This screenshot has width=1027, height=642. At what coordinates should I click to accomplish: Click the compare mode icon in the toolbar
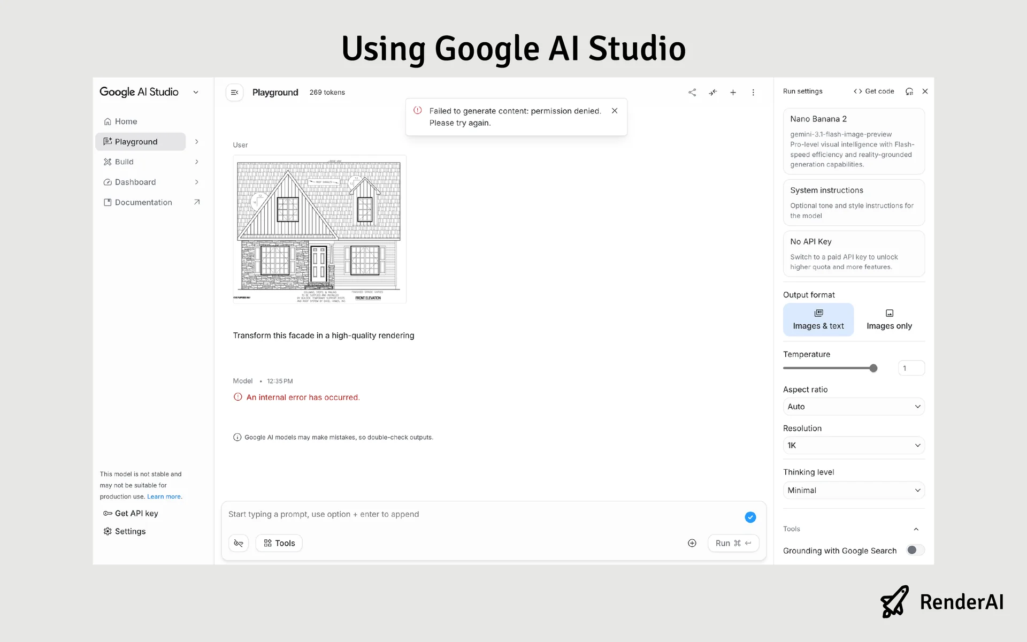tap(712, 92)
